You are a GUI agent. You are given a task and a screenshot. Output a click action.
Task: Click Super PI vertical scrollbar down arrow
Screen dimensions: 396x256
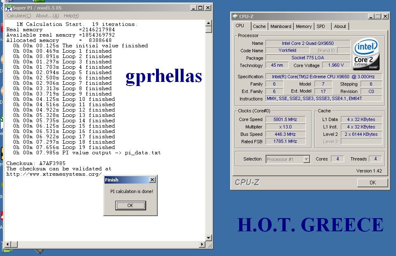coord(208,237)
